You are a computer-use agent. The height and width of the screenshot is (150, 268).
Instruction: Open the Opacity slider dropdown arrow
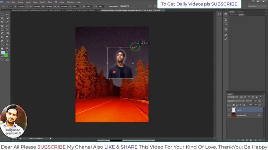(x=260, y=101)
